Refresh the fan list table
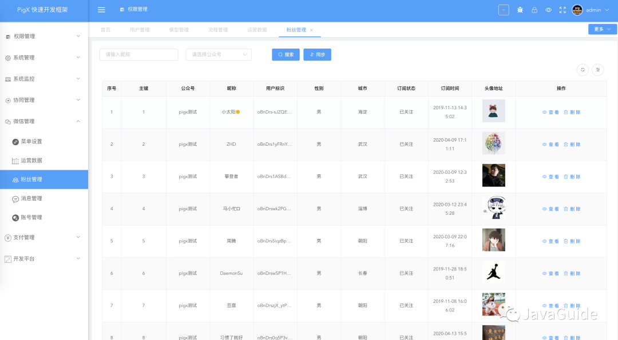This screenshot has height=340, width=618. (x=583, y=69)
